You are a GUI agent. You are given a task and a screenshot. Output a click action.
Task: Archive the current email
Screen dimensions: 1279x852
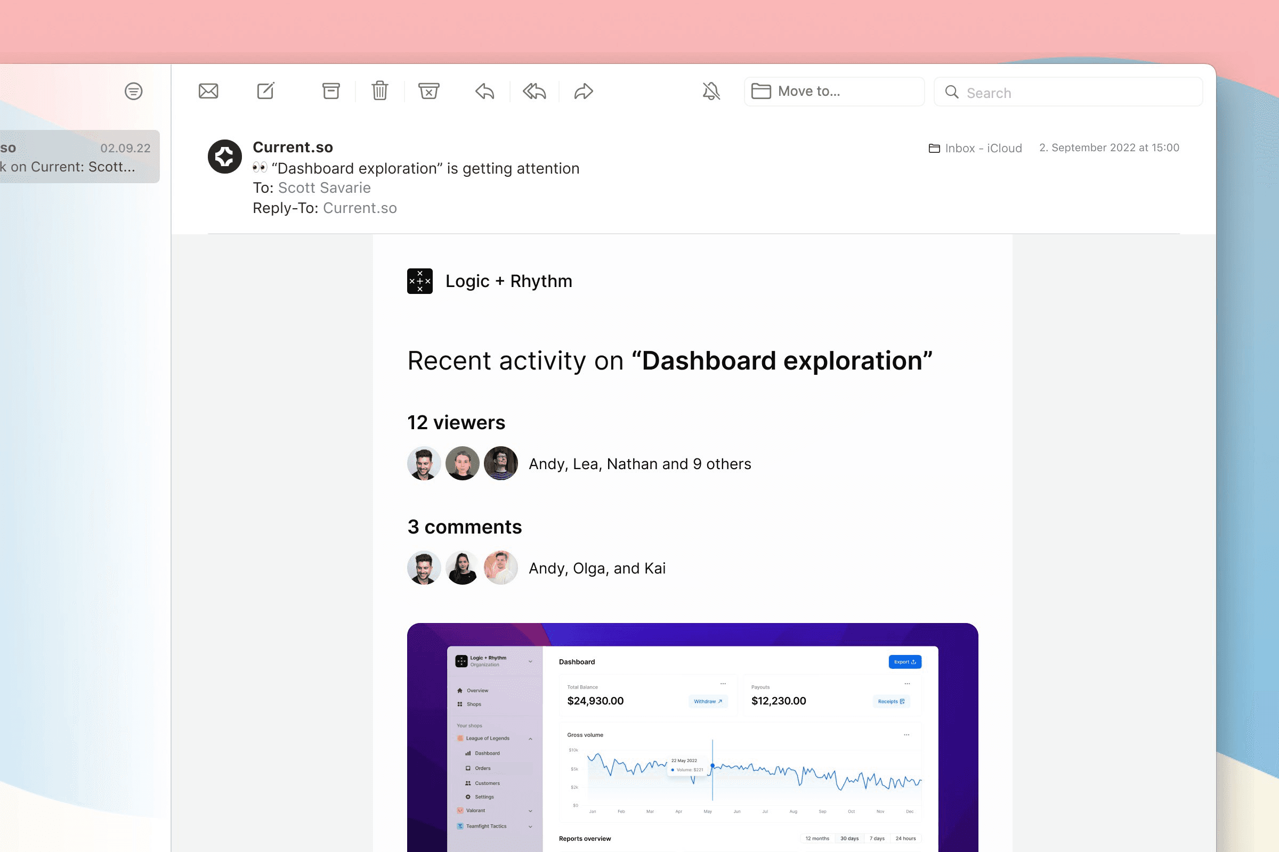click(330, 91)
